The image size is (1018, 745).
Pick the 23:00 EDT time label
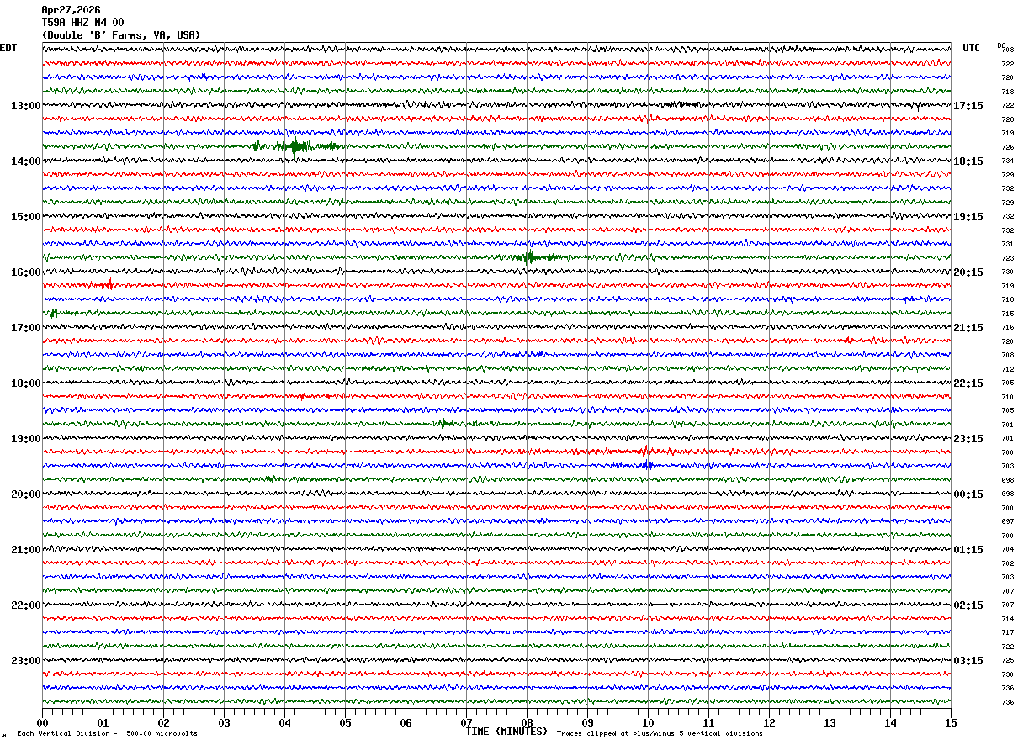[x=25, y=661]
